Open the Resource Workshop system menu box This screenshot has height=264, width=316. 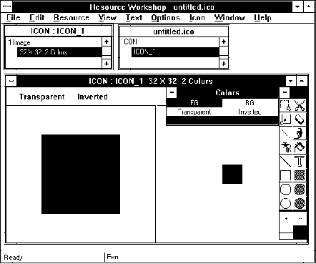6,6
